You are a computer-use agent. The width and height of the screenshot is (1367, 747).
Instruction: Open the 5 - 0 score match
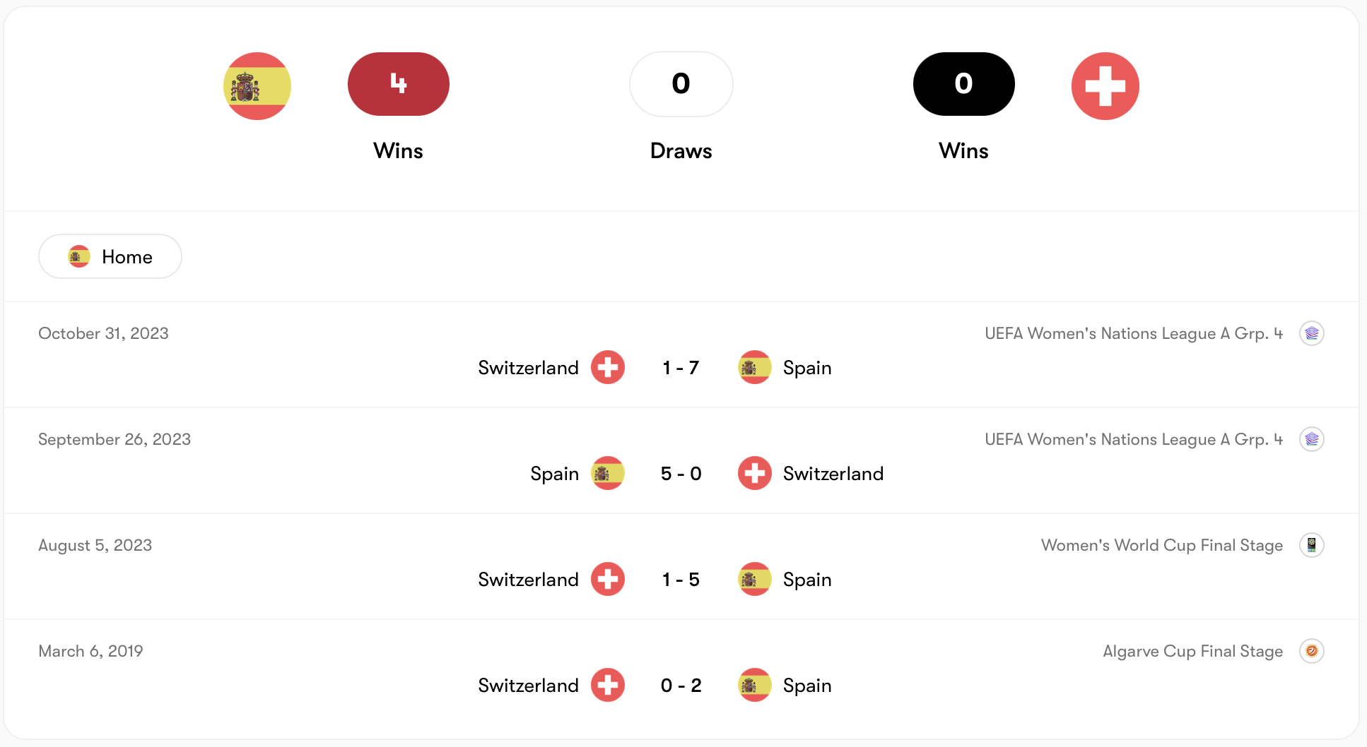681,474
